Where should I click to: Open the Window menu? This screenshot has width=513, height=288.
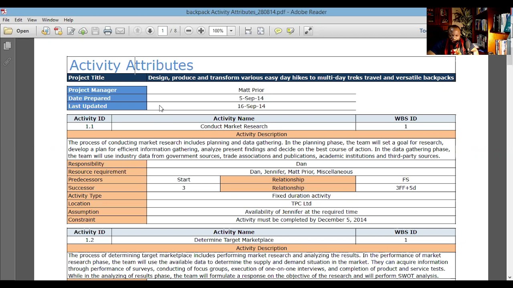pyautogui.click(x=50, y=20)
